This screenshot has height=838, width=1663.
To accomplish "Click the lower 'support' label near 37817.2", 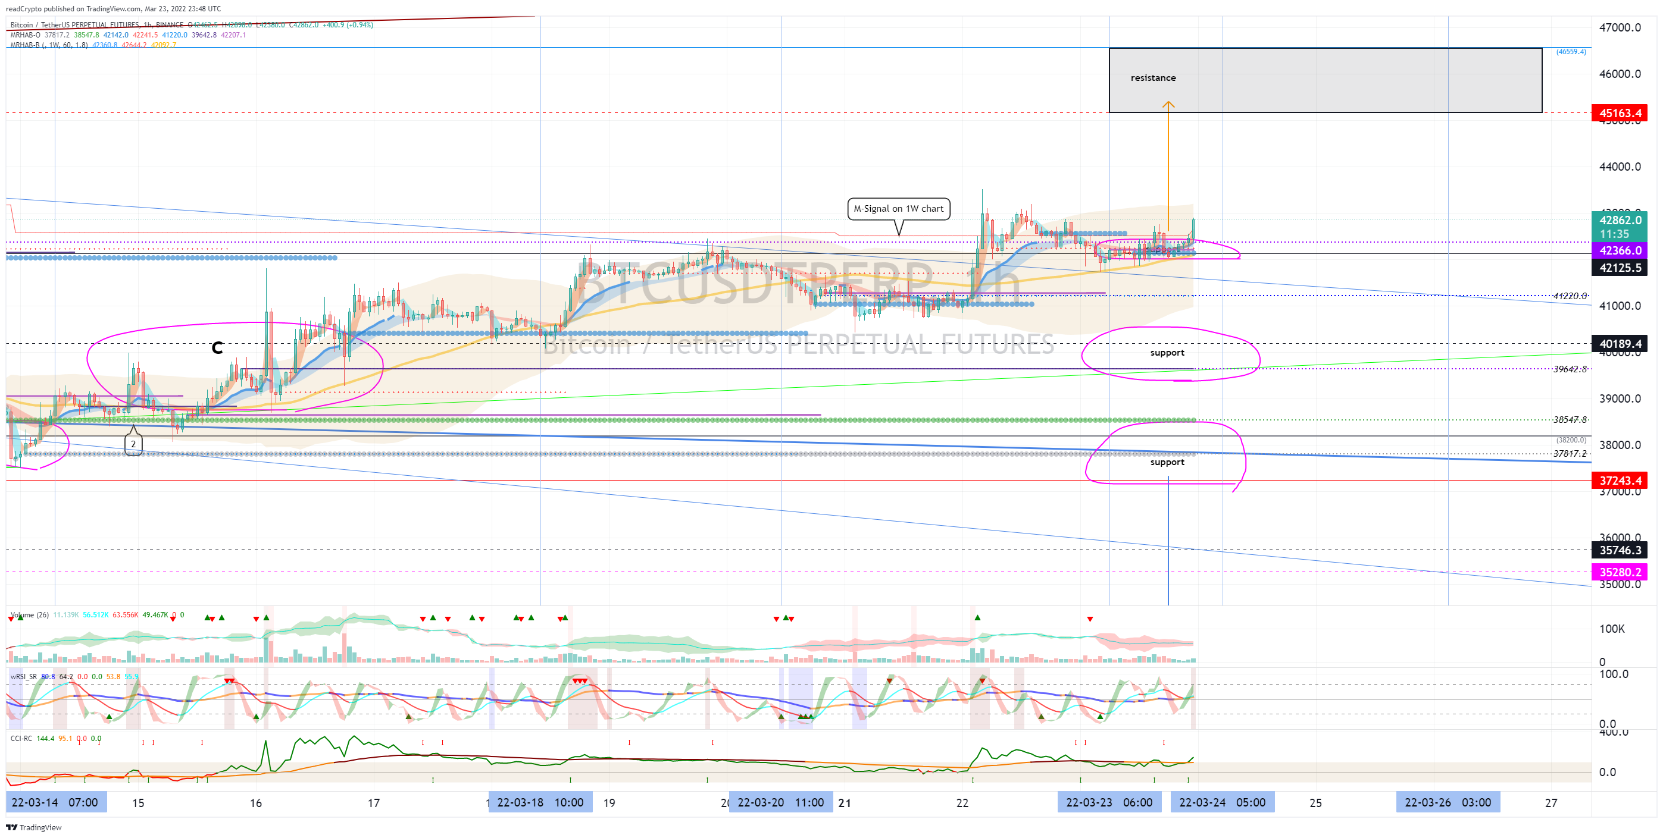I will coord(1167,462).
